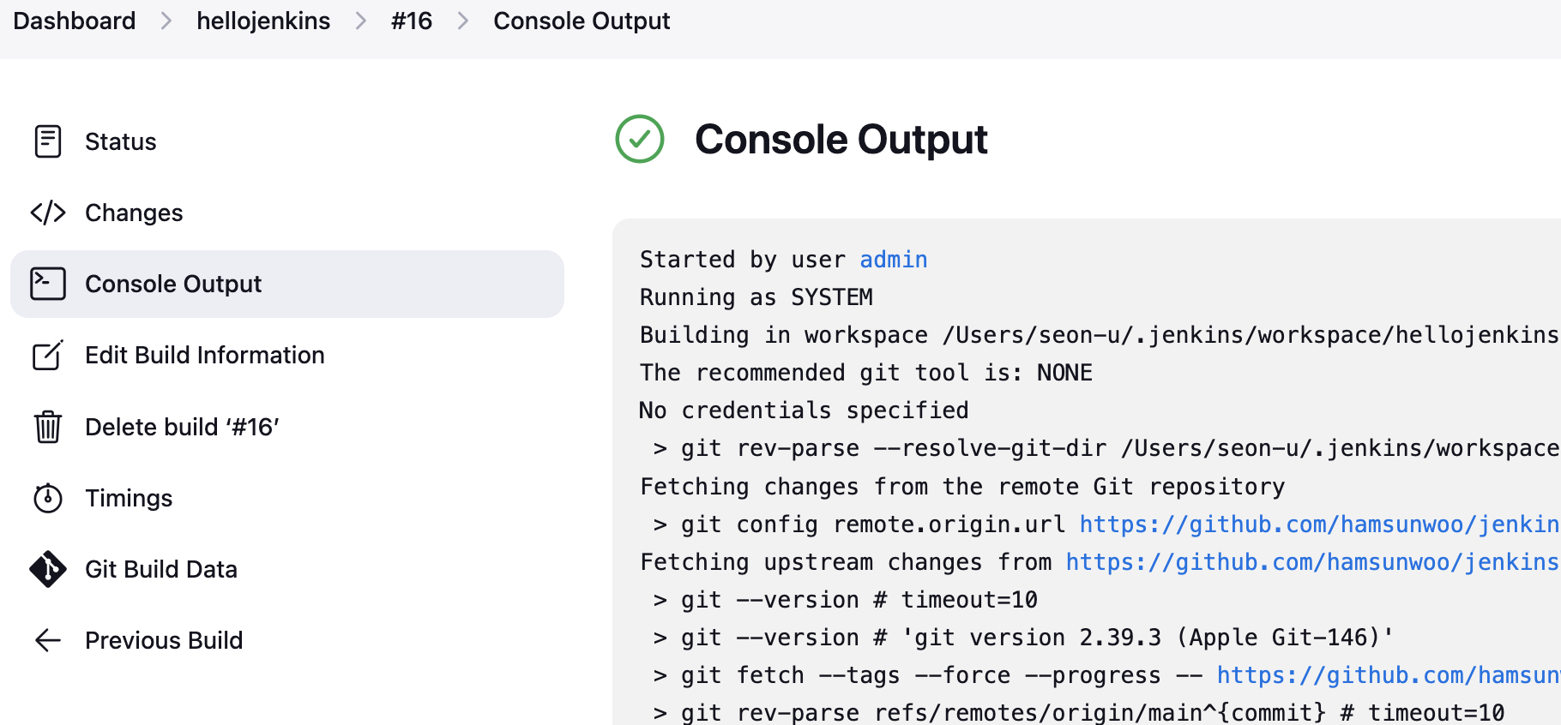Go to Dashboard in the breadcrumb
Viewport: 1561px width, 725px height.
pyautogui.click(x=75, y=21)
